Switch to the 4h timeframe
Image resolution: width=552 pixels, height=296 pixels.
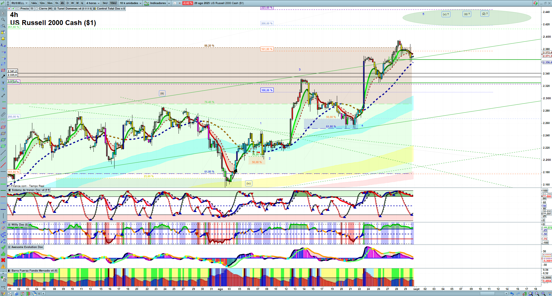pos(62,3)
